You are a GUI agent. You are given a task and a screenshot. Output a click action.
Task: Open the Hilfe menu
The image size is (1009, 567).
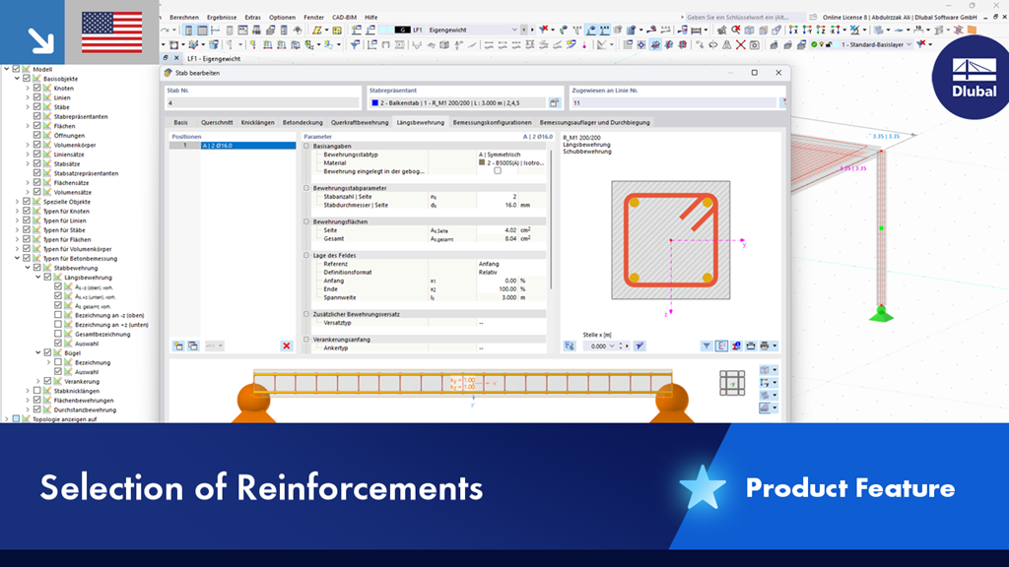[x=371, y=18]
